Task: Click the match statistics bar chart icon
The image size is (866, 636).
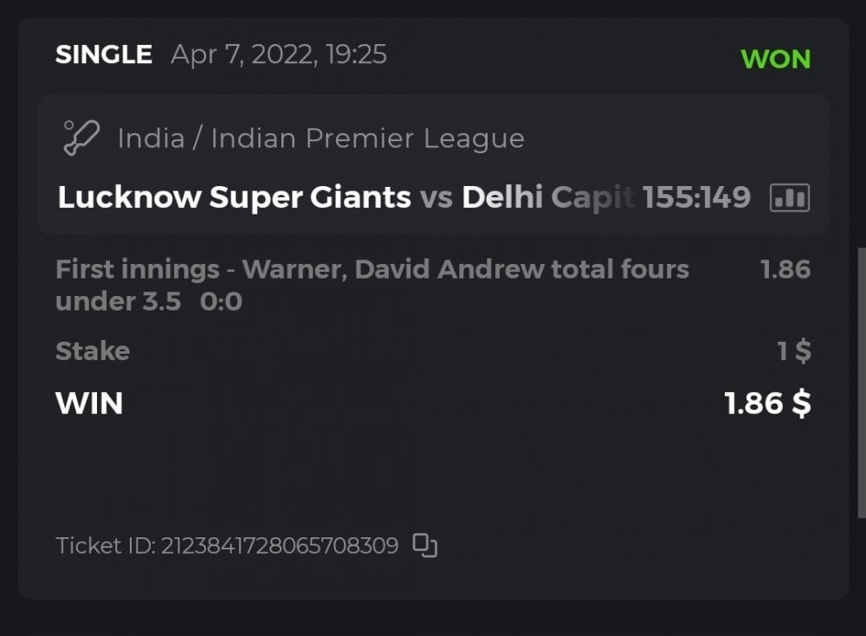Action: (x=789, y=198)
